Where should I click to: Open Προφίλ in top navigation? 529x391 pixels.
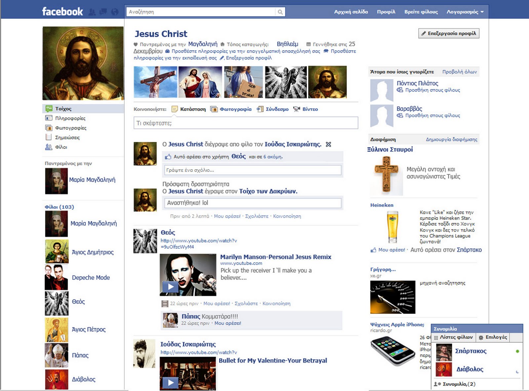click(386, 12)
